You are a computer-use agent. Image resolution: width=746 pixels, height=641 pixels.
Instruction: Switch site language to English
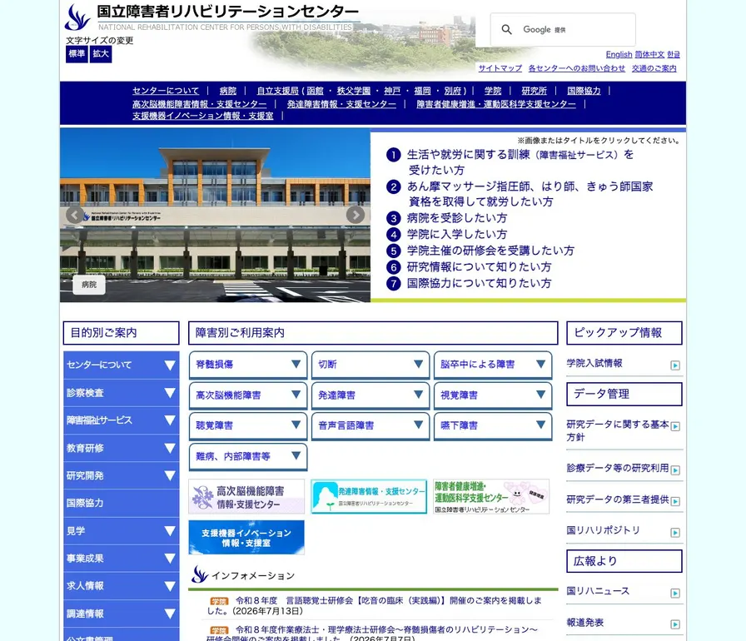(x=619, y=54)
